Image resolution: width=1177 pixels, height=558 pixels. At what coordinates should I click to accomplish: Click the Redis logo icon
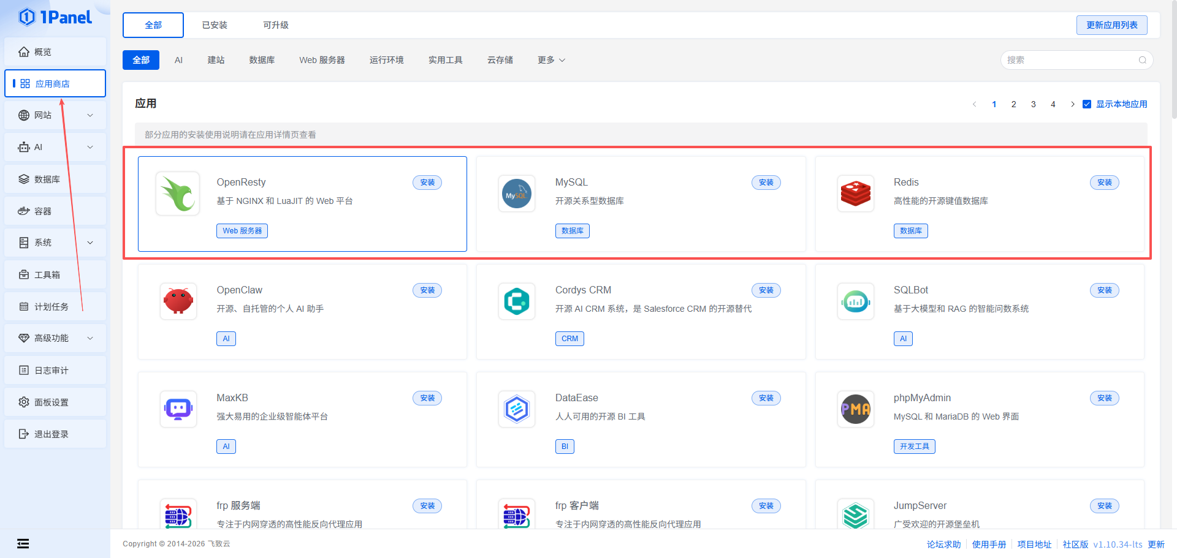(855, 194)
